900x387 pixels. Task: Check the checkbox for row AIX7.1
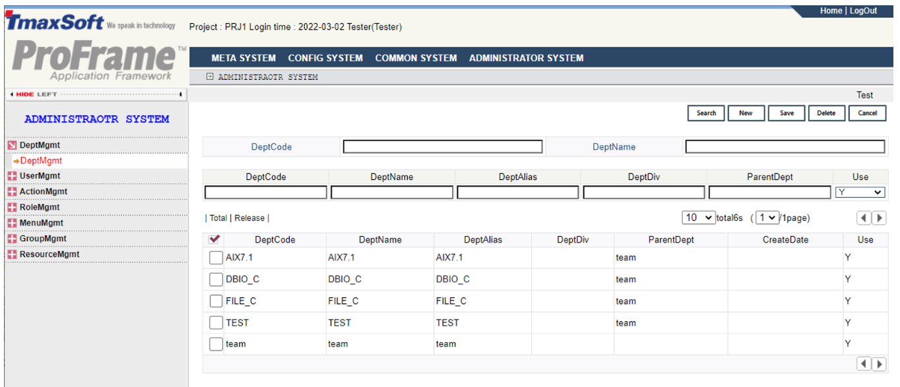215,257
